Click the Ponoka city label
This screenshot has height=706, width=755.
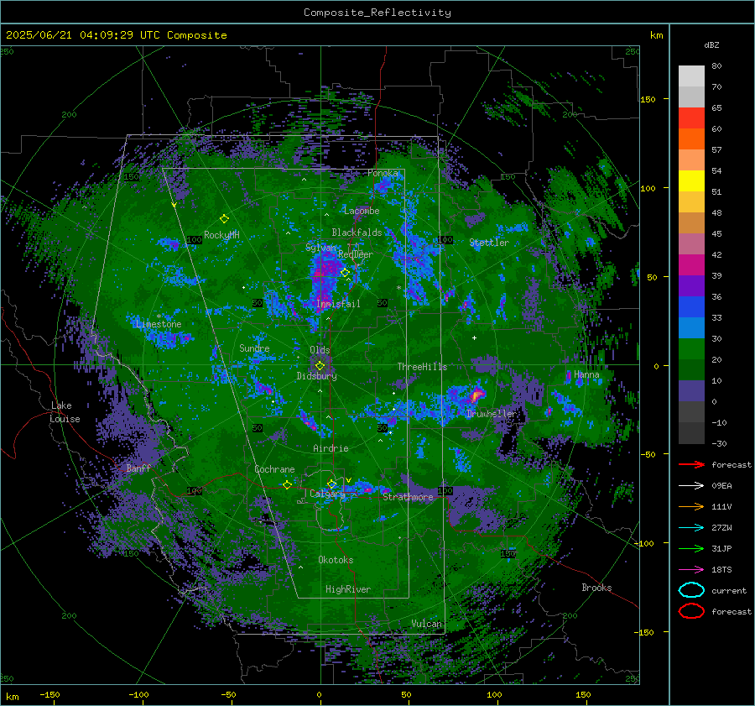coord(383,173)
